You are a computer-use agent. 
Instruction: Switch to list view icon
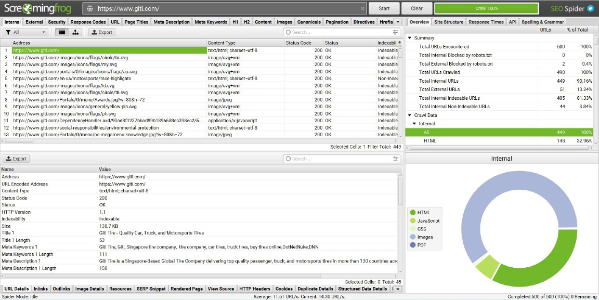click(x=61, y=32)
